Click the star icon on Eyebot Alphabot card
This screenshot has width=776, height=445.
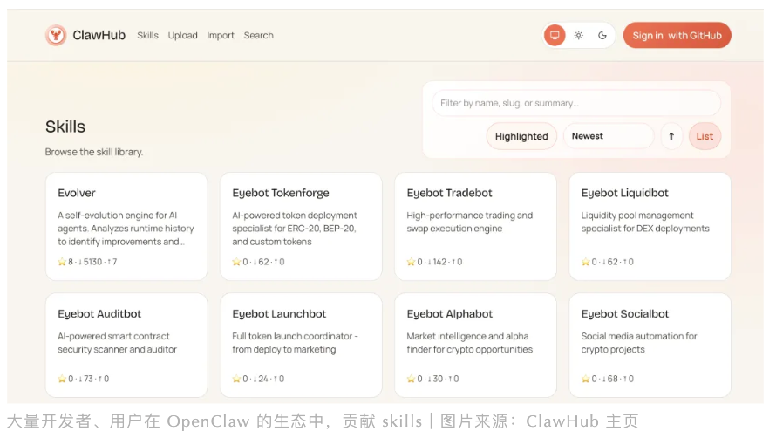coord(411,379)
